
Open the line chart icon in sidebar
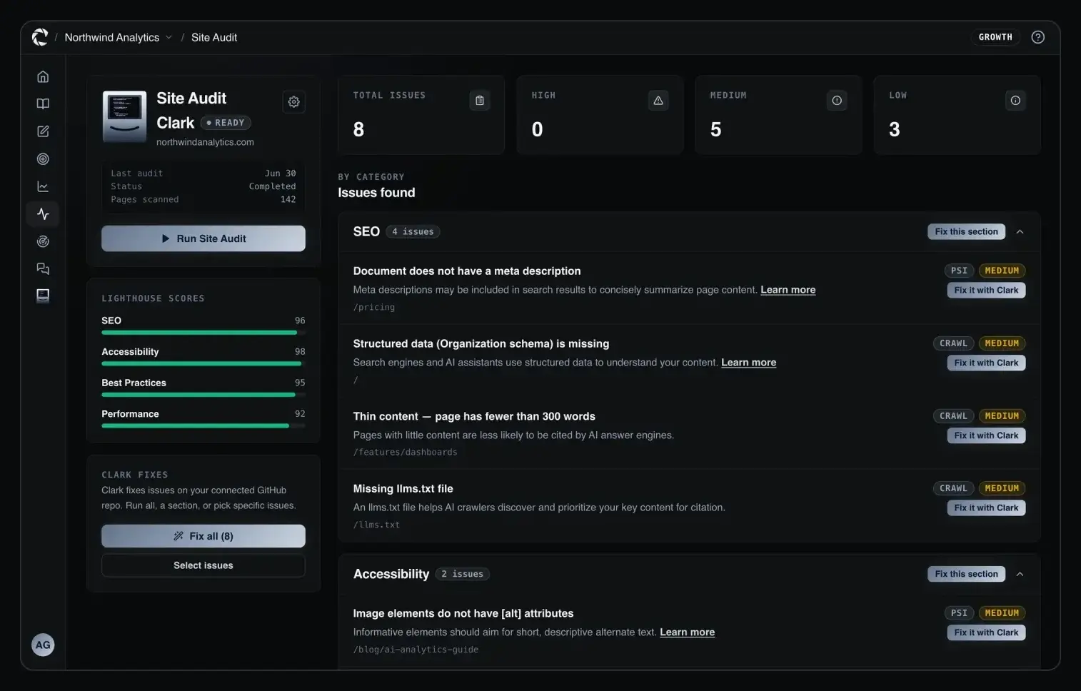[43, 186]
